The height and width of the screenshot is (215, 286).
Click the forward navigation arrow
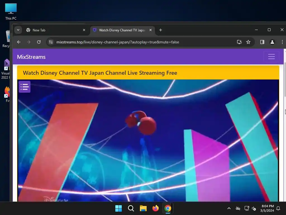[29, 42]
